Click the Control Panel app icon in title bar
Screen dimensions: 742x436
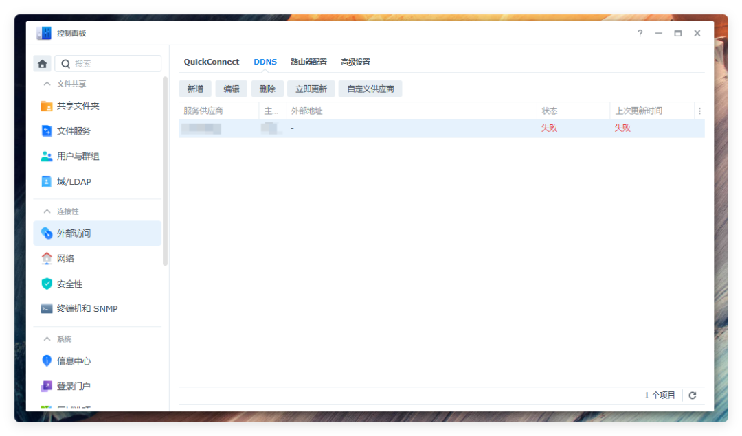(x=44, y=33)
